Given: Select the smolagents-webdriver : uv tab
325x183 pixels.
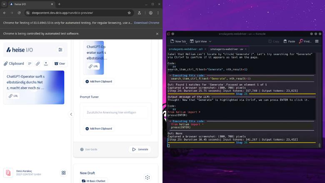Looking at the screenshot, I should pyautogui.click(x=227, y=49).
